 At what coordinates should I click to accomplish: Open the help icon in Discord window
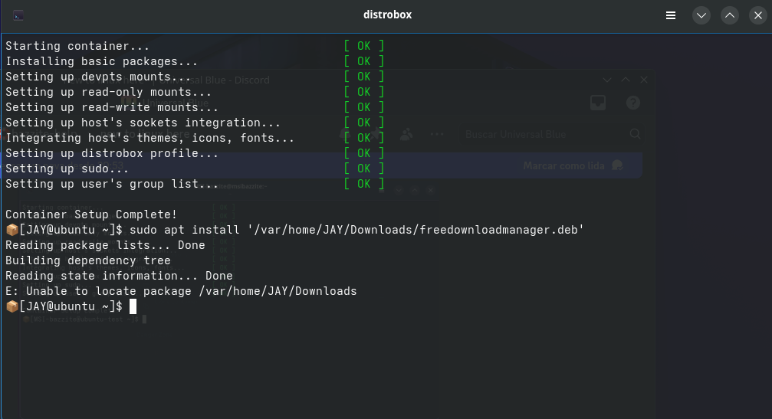click(x=633, y=103)
